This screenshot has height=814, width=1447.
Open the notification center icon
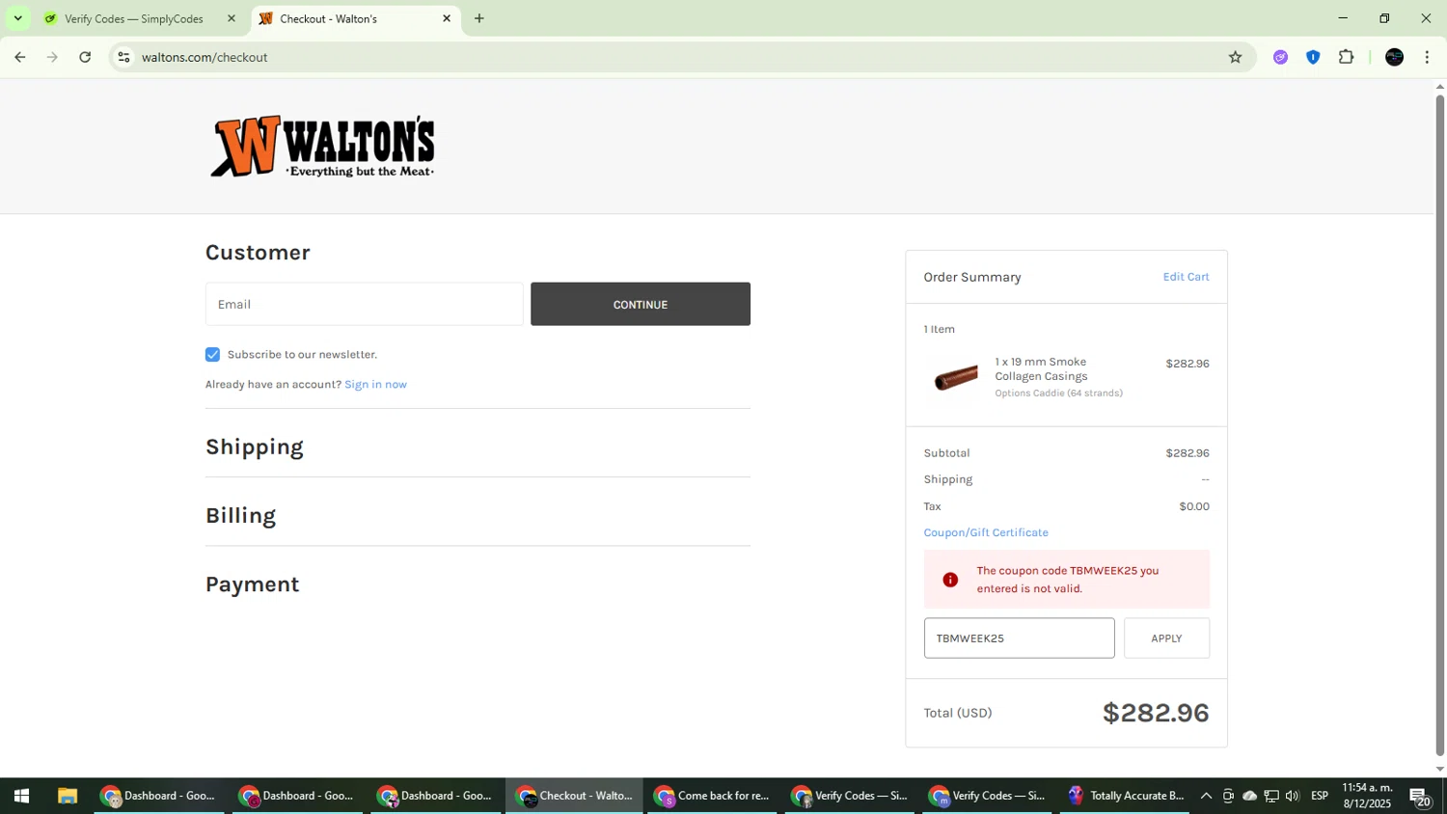point(1421,797)
